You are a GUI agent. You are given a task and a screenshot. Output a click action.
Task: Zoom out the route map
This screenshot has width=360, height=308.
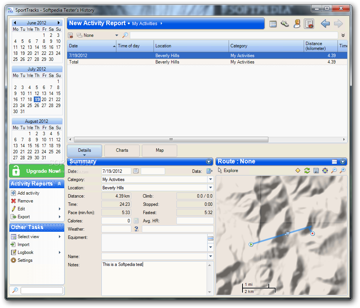(334, 171)
